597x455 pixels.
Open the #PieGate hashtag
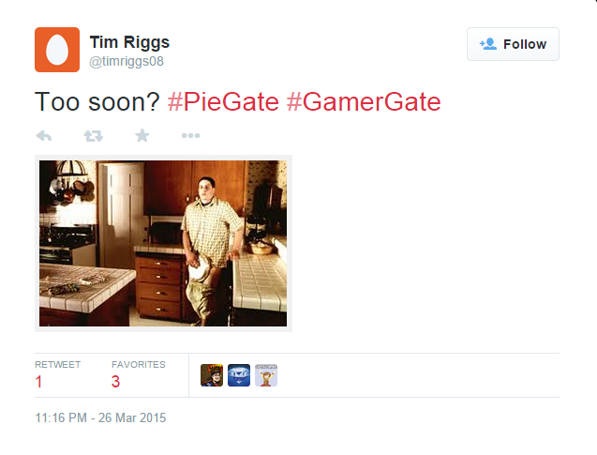(223, 102)
